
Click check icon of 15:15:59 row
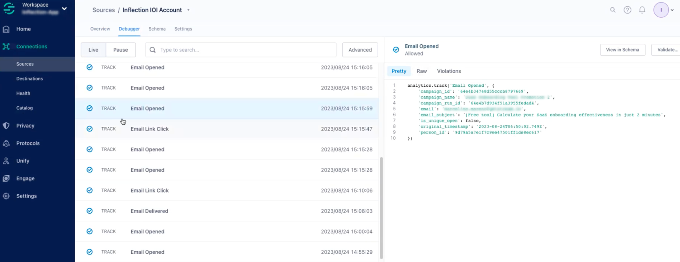pos(90,108)
